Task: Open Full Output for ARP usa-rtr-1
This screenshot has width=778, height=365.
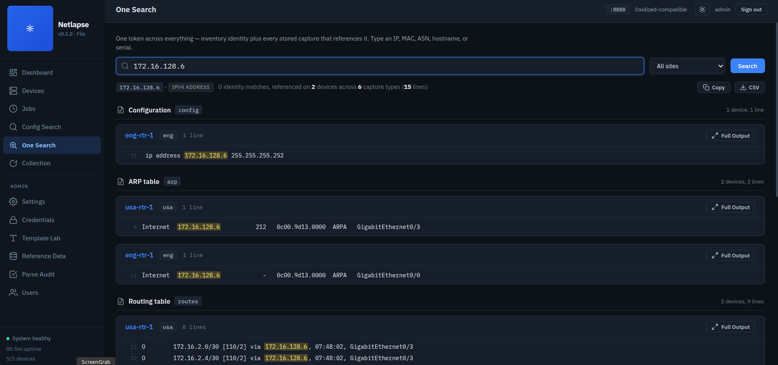Action: tap(731, 207)
